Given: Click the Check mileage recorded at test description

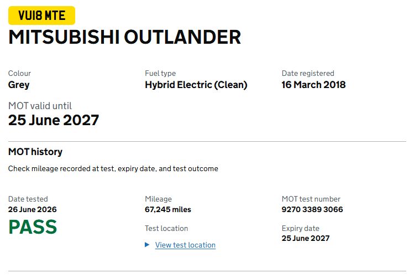Looking at the screenshot, I should pos(113,169).
